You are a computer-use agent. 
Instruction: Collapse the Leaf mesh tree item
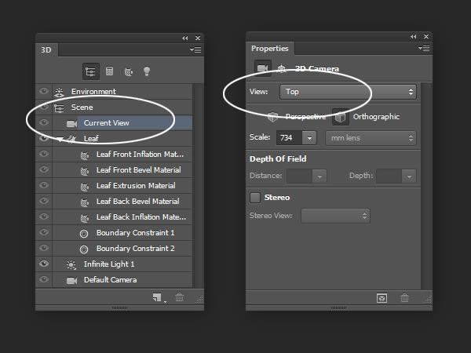tap(60, 139)
